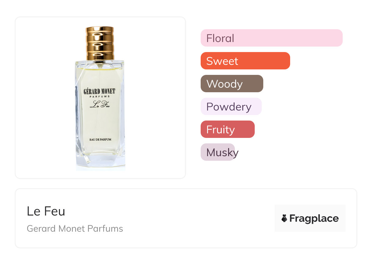The image size is (372, 263).
Task: Select the orange Sweet accord bar
Action: click(245, 61)
